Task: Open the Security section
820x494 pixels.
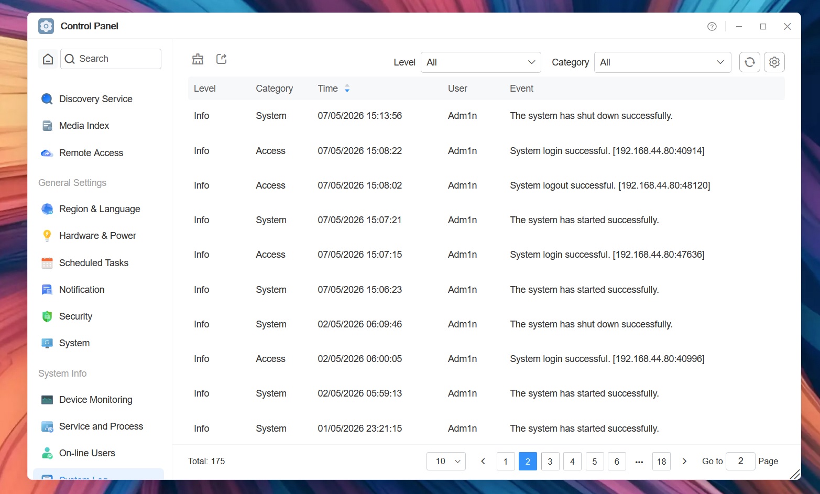Action: 75,316
